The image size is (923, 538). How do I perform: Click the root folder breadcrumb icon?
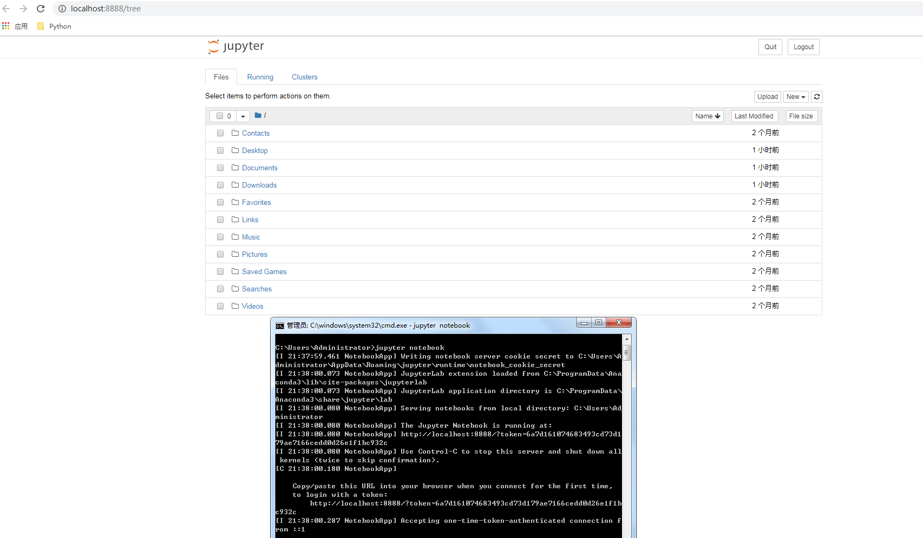click(x=258, y=115)
